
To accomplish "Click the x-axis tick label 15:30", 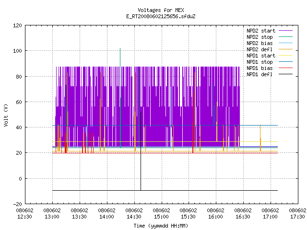I will (x=189, y=217).
